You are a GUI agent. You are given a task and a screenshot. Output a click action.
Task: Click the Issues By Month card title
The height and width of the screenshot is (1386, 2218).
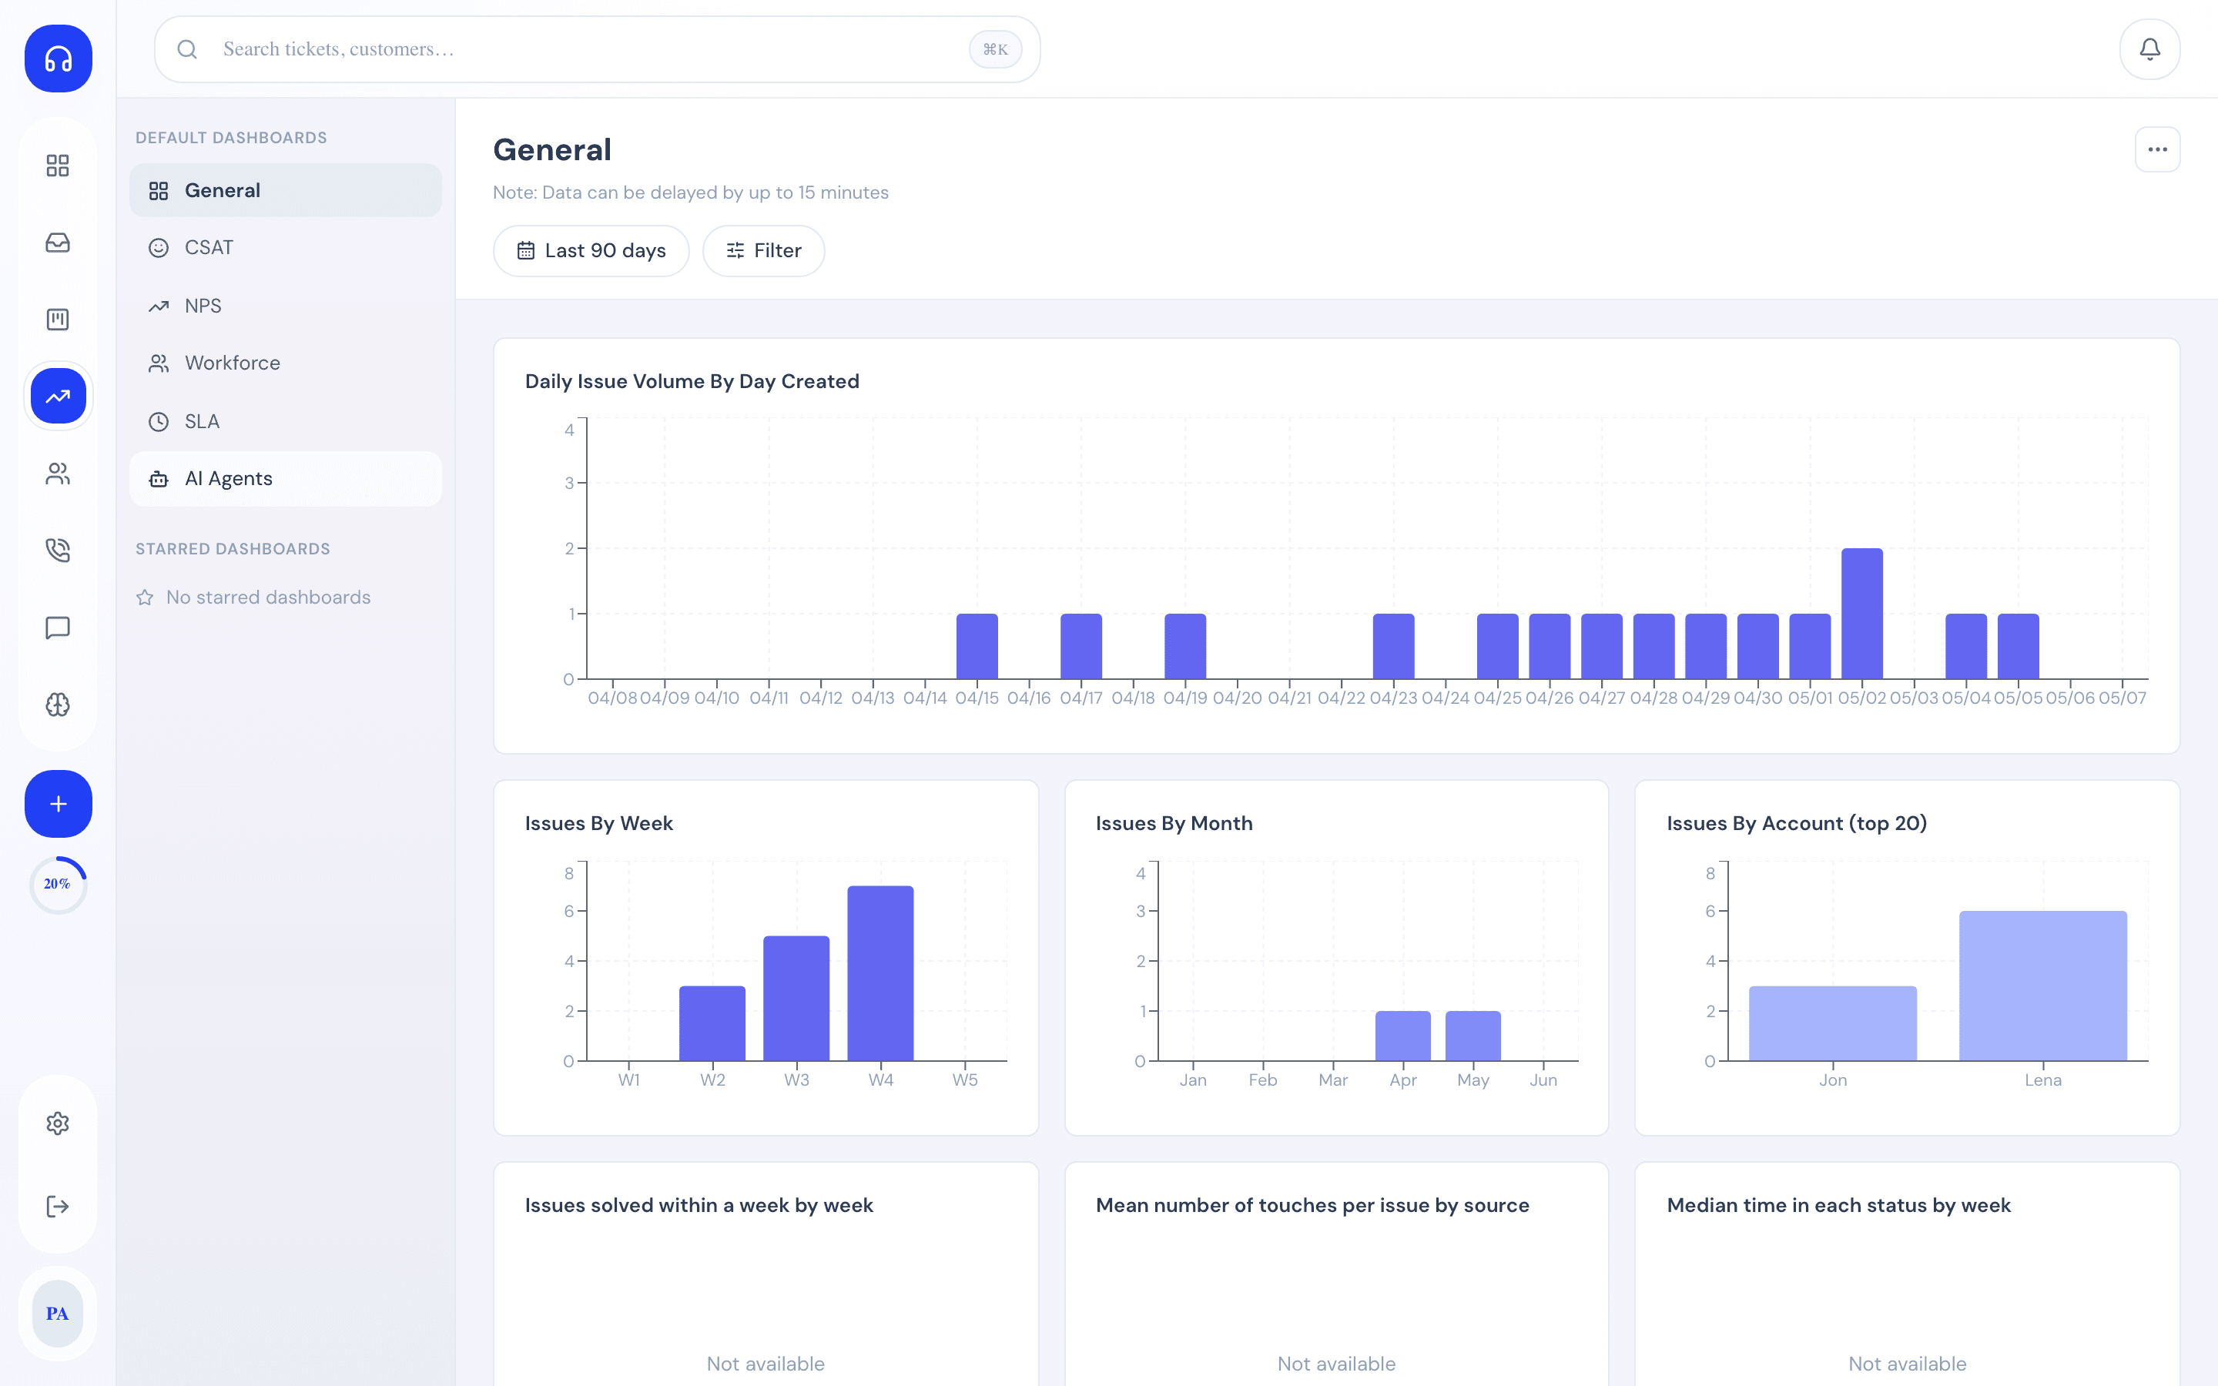[1174, 823]
